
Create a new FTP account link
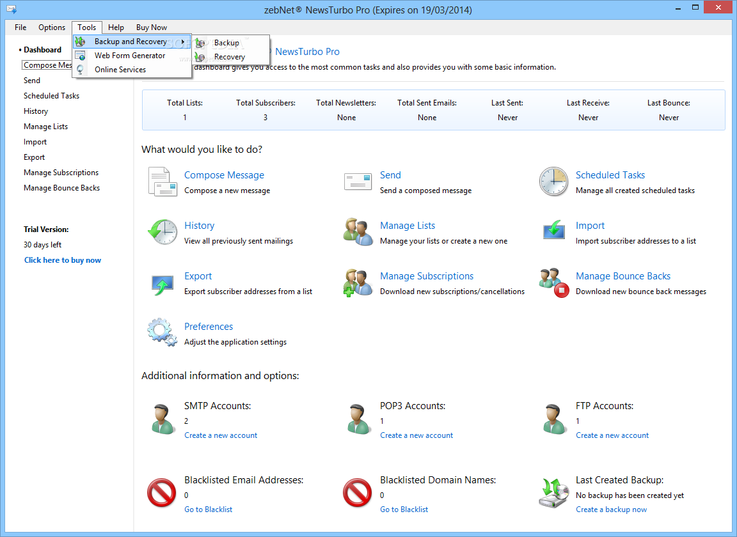point(612,435)
